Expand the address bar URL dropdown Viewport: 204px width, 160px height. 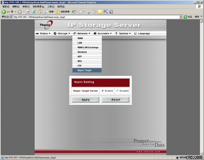coord(181,17)
